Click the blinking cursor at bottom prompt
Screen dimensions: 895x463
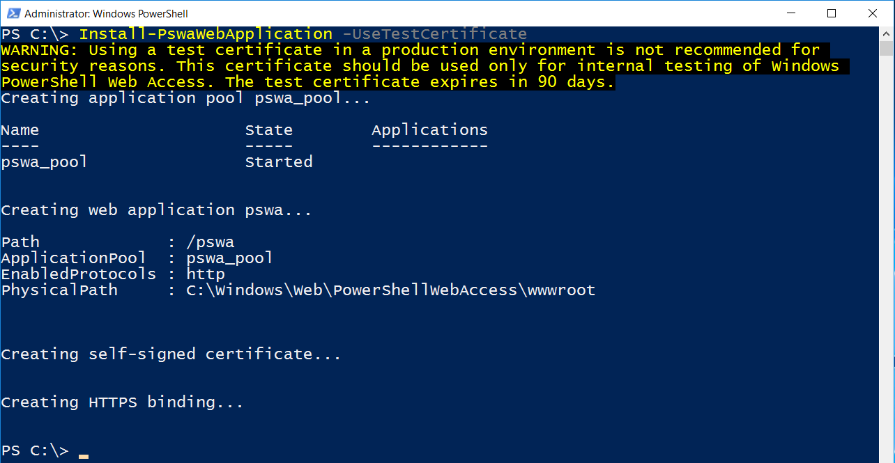pyautogui.click(x=84, y=456)
